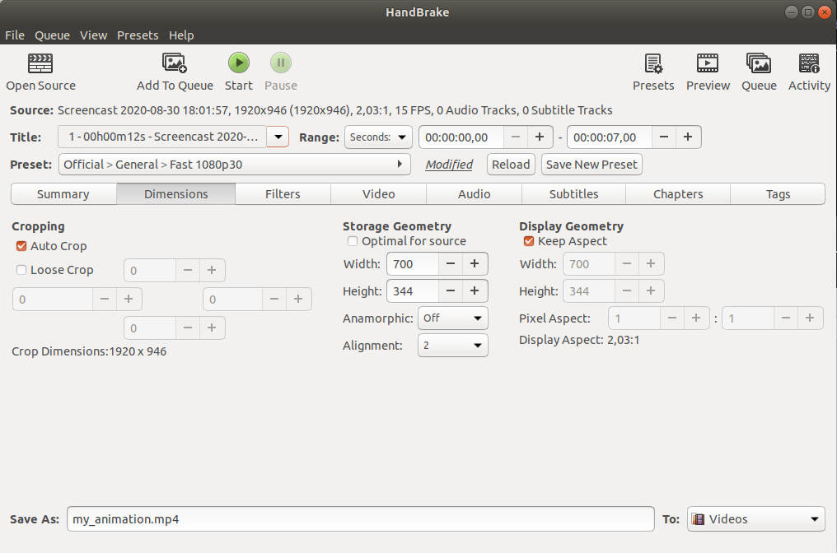Open the Anamorphic Off dropdown
Screen dimensions: 837x553
coord(452,318)
